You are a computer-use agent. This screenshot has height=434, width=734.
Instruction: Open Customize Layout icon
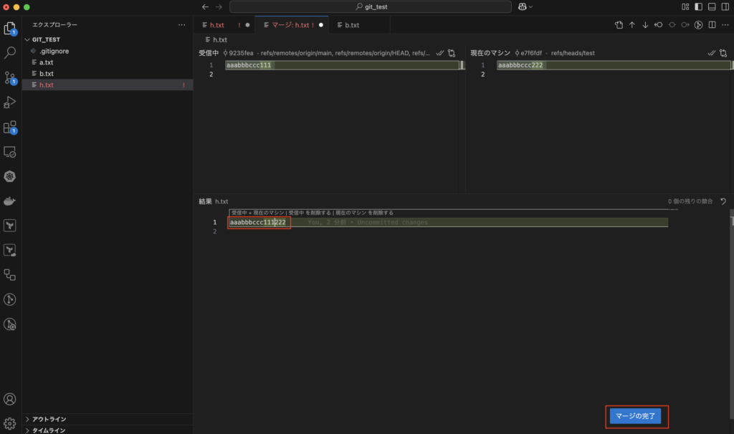tap(685, 6)
